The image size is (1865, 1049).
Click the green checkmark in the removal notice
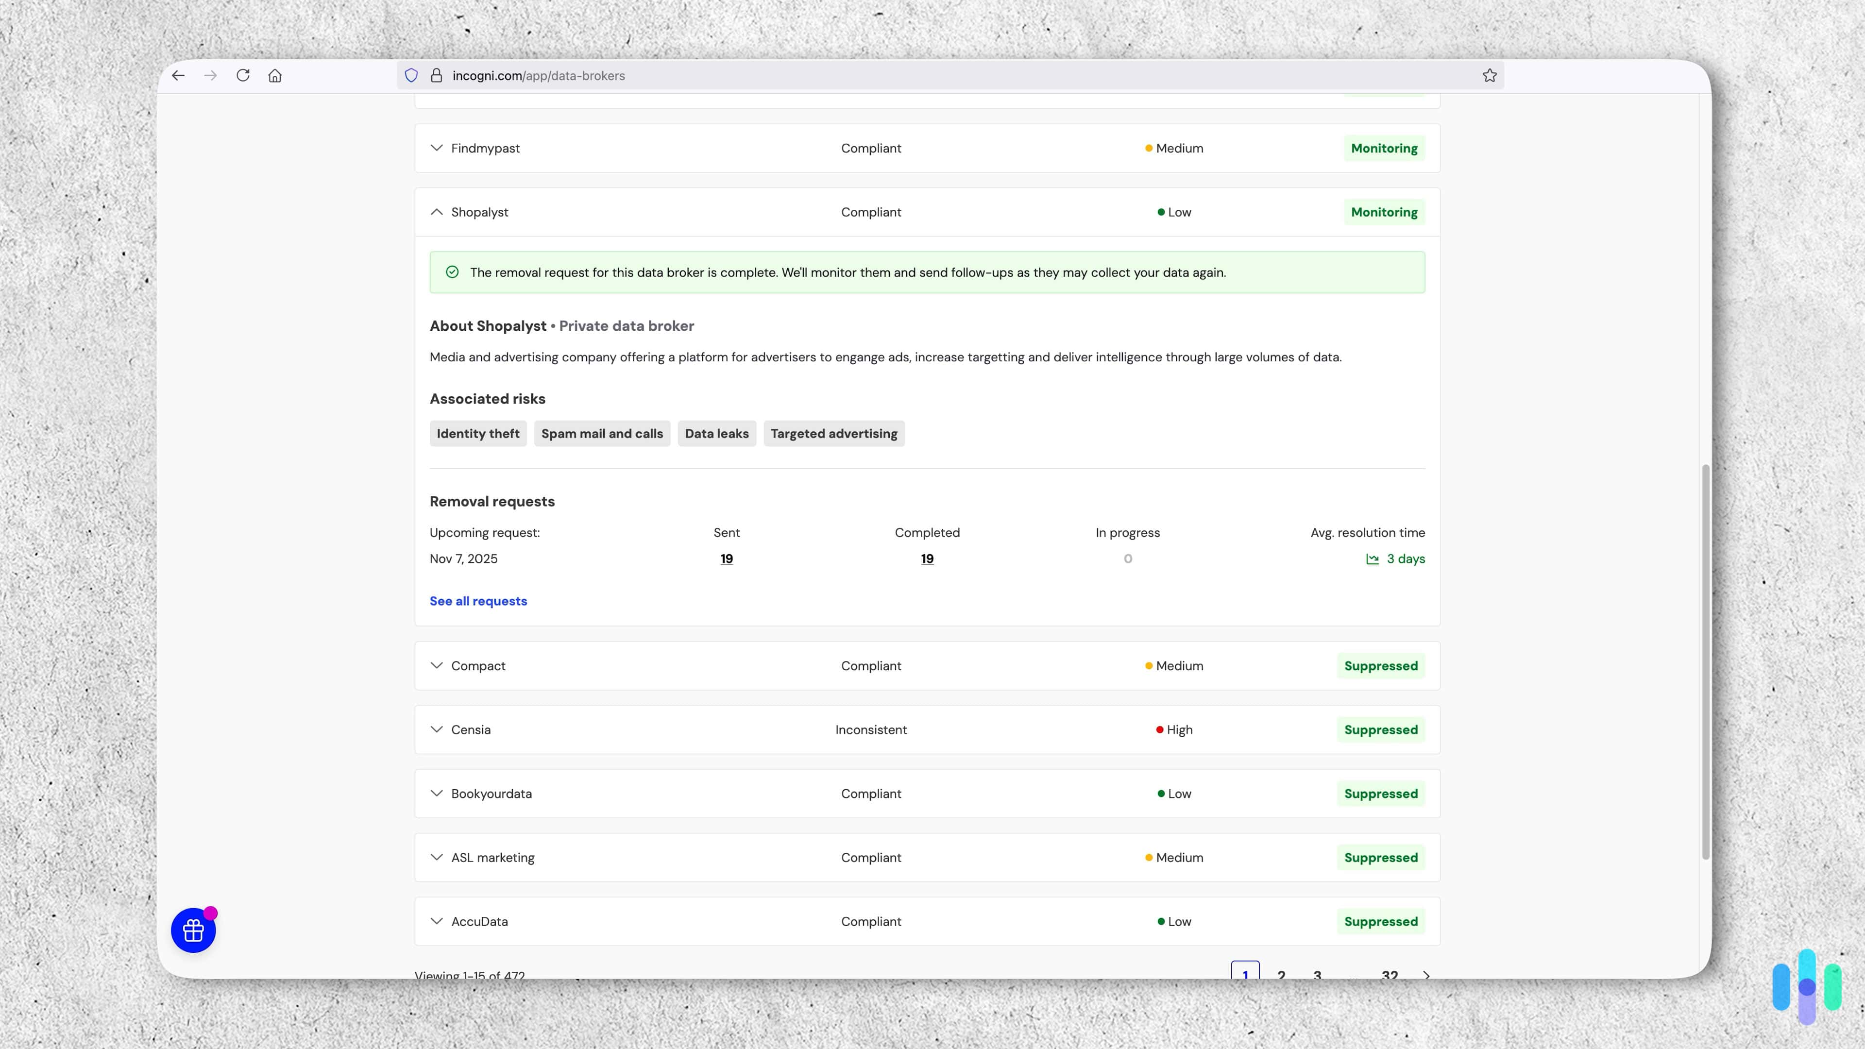(453, 272)
